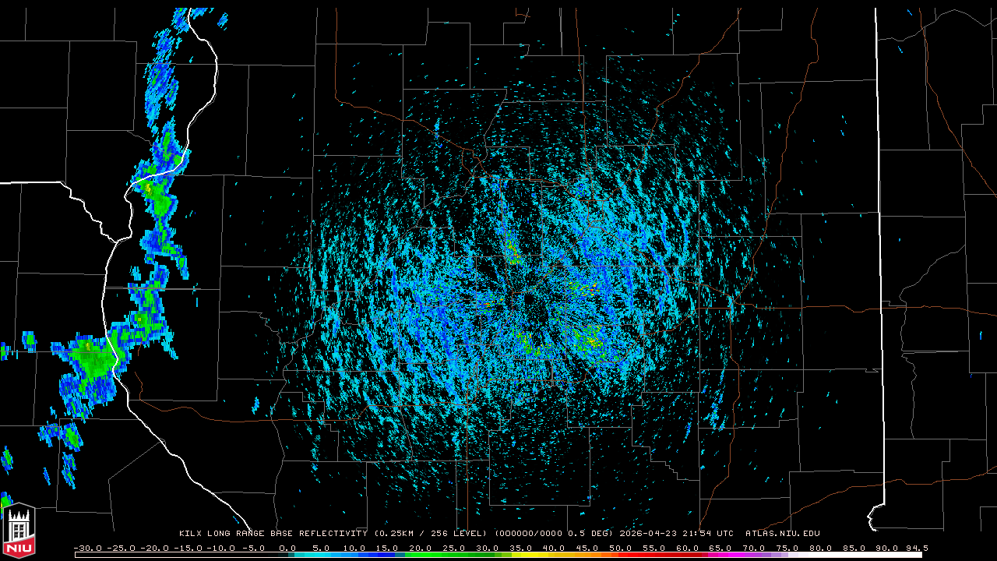This screenshot has width=997, height=561.
Task: Click the "20.0" scale label
Action: pyautogui.click(x=421, y=548)
